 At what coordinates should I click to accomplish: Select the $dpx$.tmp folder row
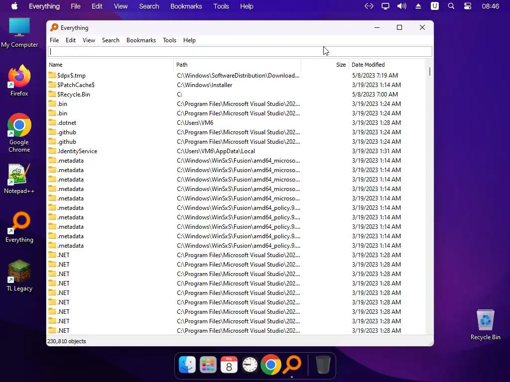point(237,76)
